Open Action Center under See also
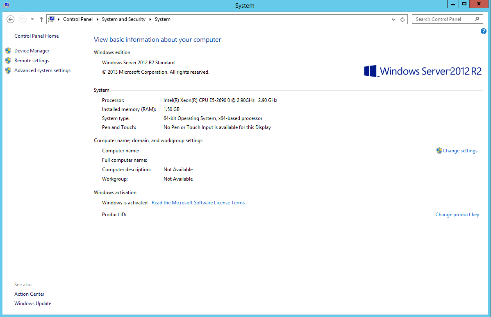Image resolution: width=491 pixels, height=317 pixels. coord(30,294)
